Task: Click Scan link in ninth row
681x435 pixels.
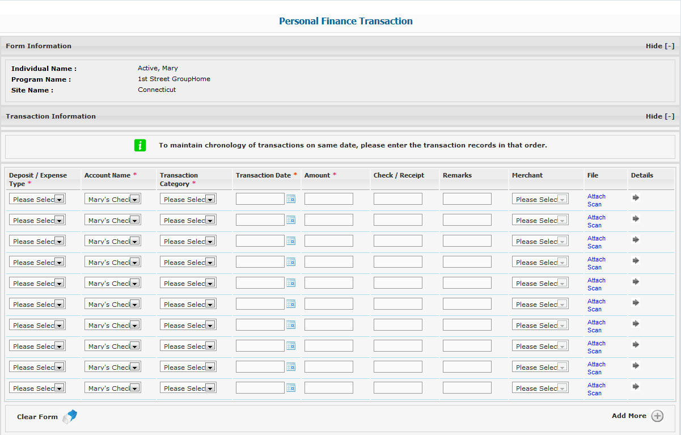Action: click(594, 372)
